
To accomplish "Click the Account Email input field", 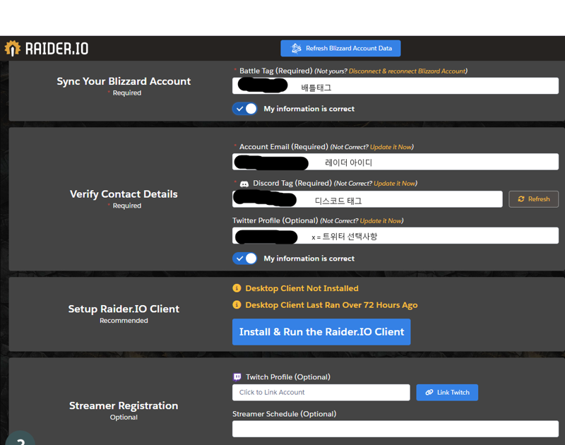I will click(x=395, y=162).
